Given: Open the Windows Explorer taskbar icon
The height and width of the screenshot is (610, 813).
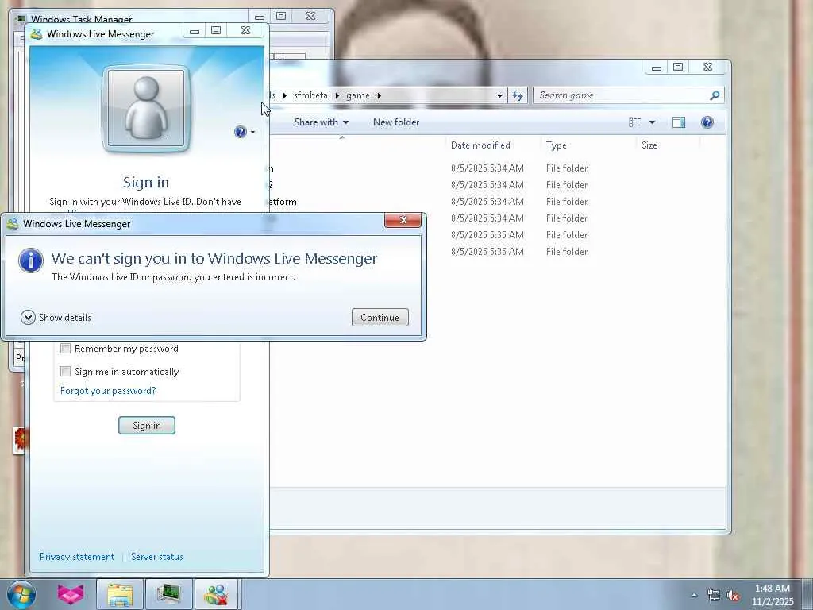Looking at the screenshot, I should coord(121,594).
